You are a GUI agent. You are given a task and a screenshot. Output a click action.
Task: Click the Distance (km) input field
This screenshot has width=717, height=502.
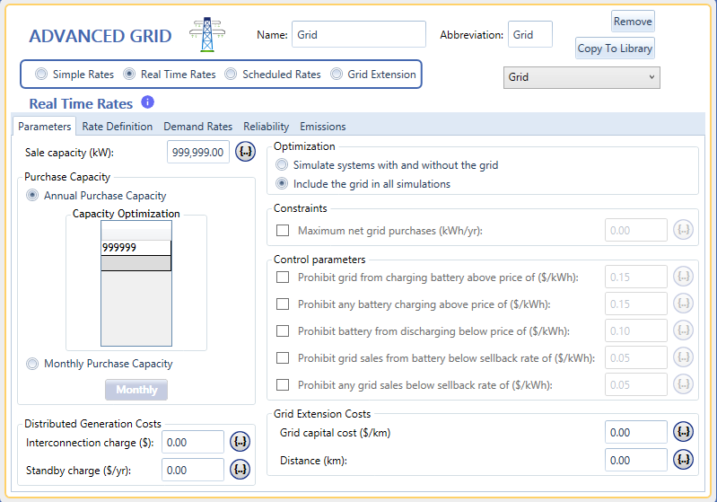635,460
